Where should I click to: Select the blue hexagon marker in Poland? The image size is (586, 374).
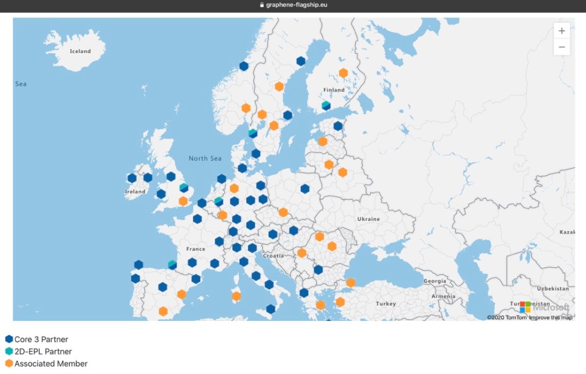point(305,189)
